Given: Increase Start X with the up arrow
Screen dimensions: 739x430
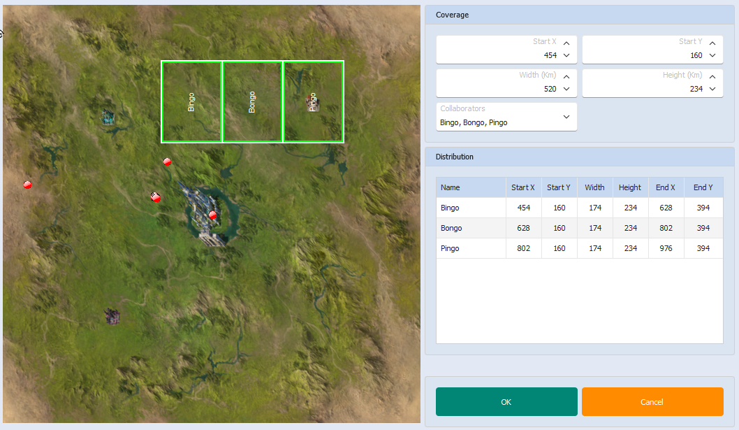Looking at the screenshot, I should [566, 42].
